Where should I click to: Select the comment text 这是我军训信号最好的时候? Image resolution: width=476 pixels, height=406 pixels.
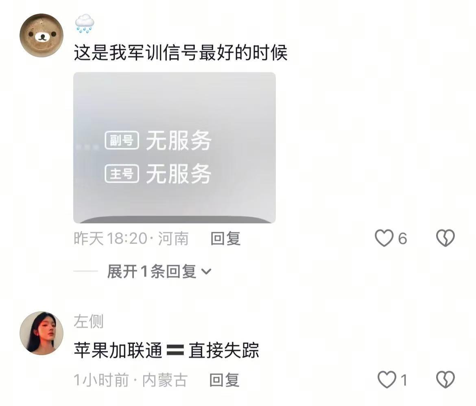click(181, 53)
